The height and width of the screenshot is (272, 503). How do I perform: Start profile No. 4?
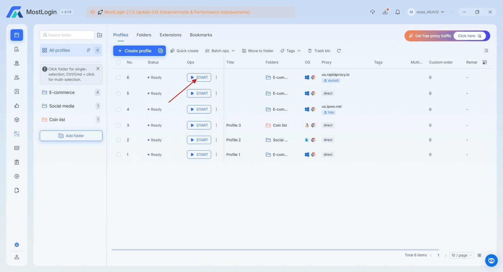[199, 109]
